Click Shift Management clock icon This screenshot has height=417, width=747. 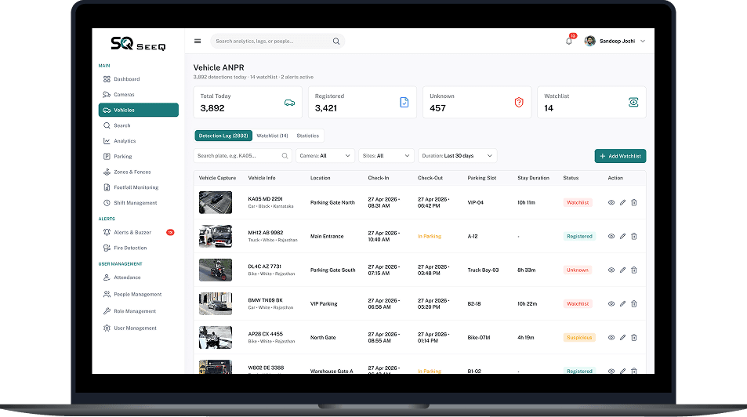[x=107, y=202]
